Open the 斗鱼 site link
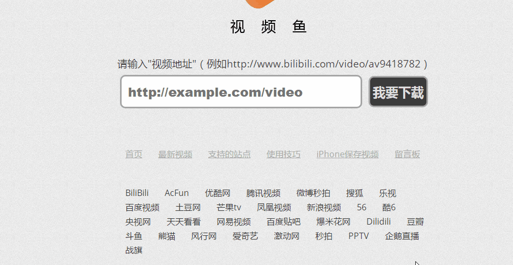This screenshot has height=265, width=513. pos(134,236)
